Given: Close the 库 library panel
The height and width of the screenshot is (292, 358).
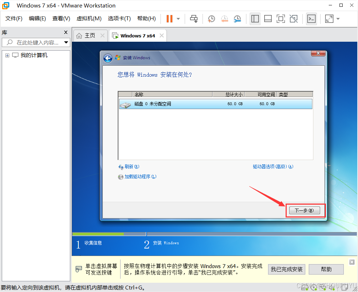Looking at the screenshot, I should pyautogui.click(x=66, y=32).
